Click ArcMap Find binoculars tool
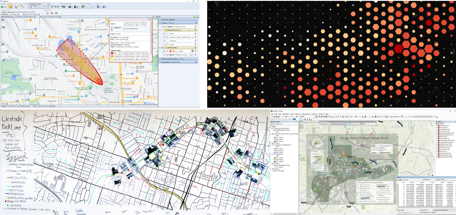 (376, 117)
